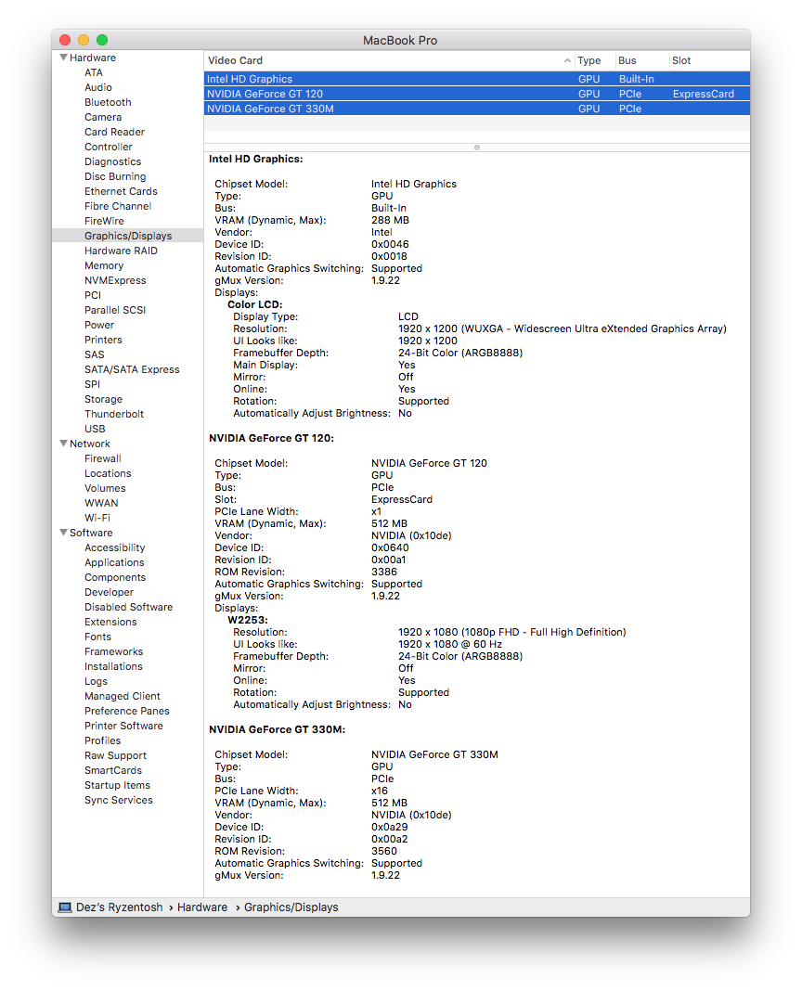Open WWAN under Network
The image size is (802, 991).
(x=101, y=503)
